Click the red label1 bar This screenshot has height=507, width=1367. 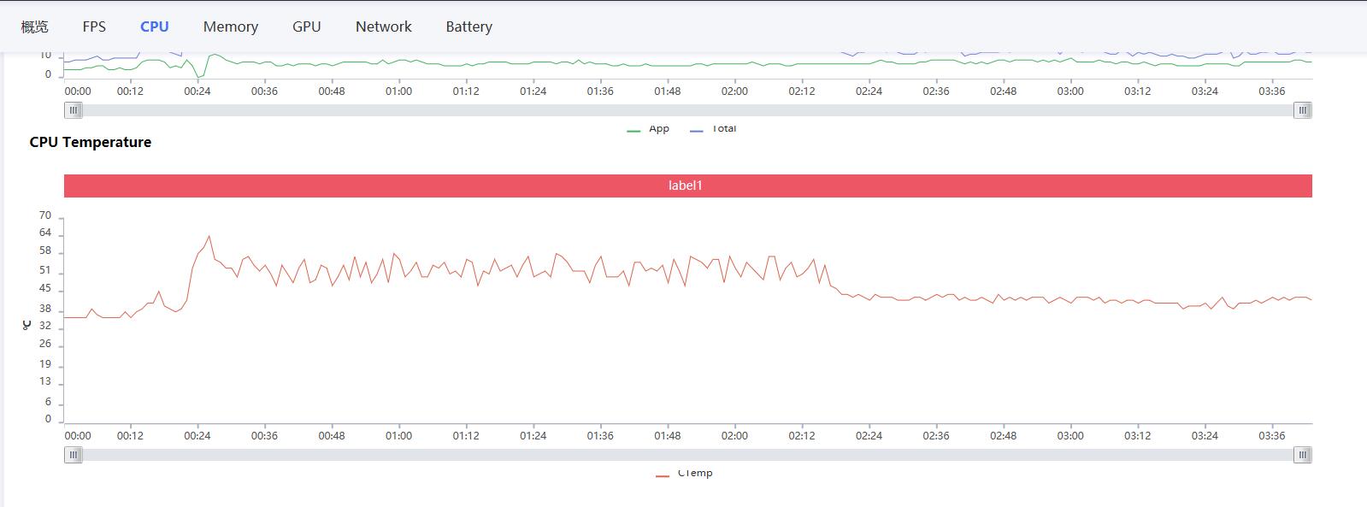pyautogui.click(x=688, y=186)
